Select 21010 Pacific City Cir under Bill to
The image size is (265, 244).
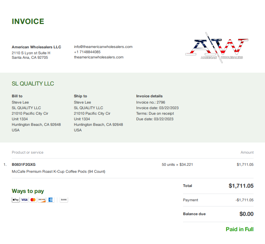point(30,113)
